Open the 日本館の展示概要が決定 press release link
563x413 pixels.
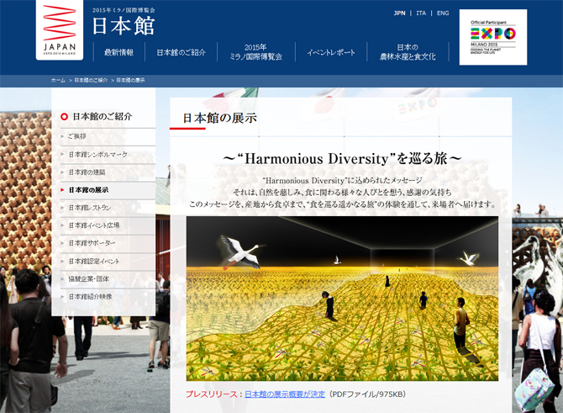point(285,394)
